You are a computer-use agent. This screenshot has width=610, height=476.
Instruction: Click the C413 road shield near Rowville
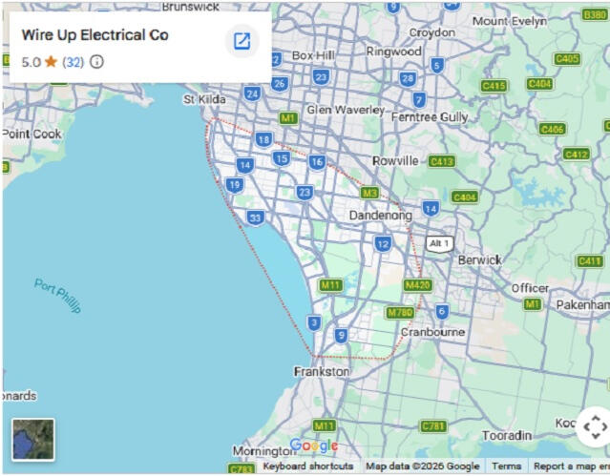pos(441,162)
